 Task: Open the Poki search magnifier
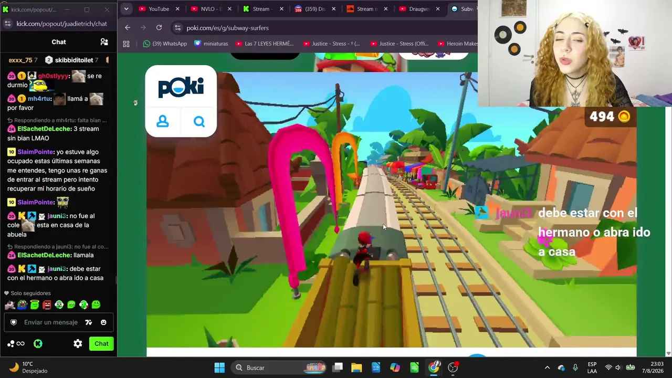[x=199, y=122]
